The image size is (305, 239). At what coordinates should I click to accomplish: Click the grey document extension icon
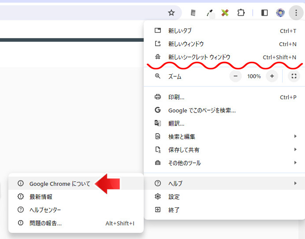(193, 13)
